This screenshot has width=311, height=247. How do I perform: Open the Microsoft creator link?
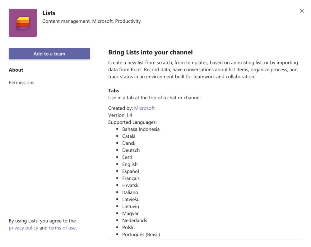144,108
